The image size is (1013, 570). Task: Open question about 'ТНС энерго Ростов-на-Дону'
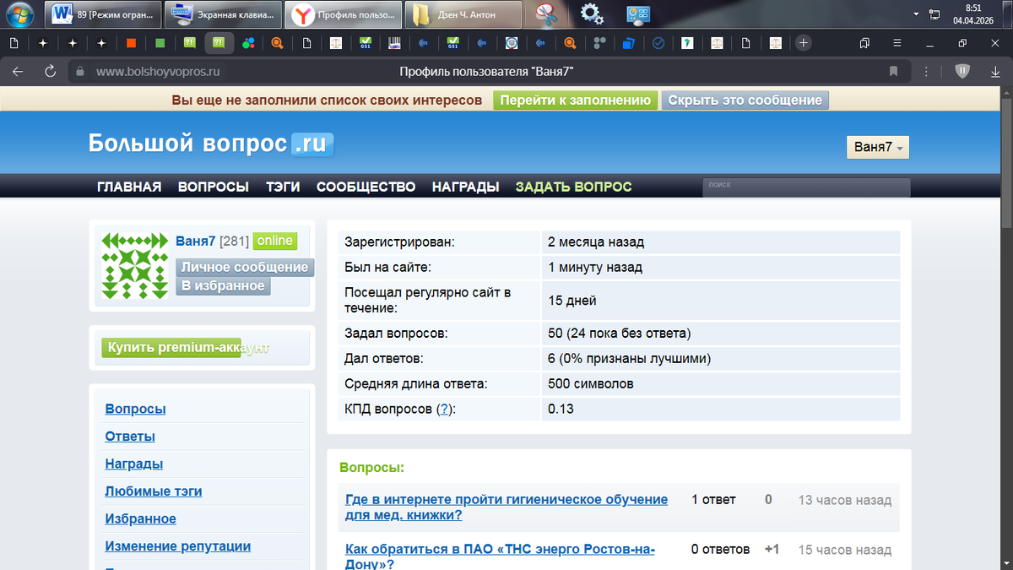pos(501,556)
